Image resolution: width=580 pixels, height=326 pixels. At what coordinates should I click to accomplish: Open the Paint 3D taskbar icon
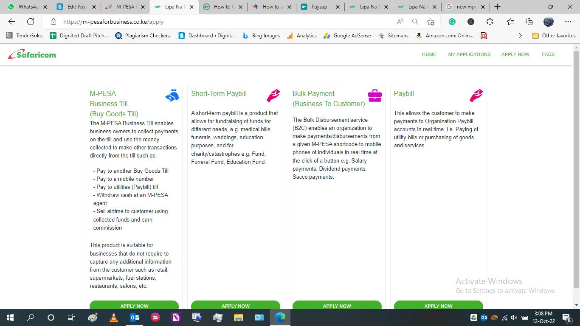(93, 318)
